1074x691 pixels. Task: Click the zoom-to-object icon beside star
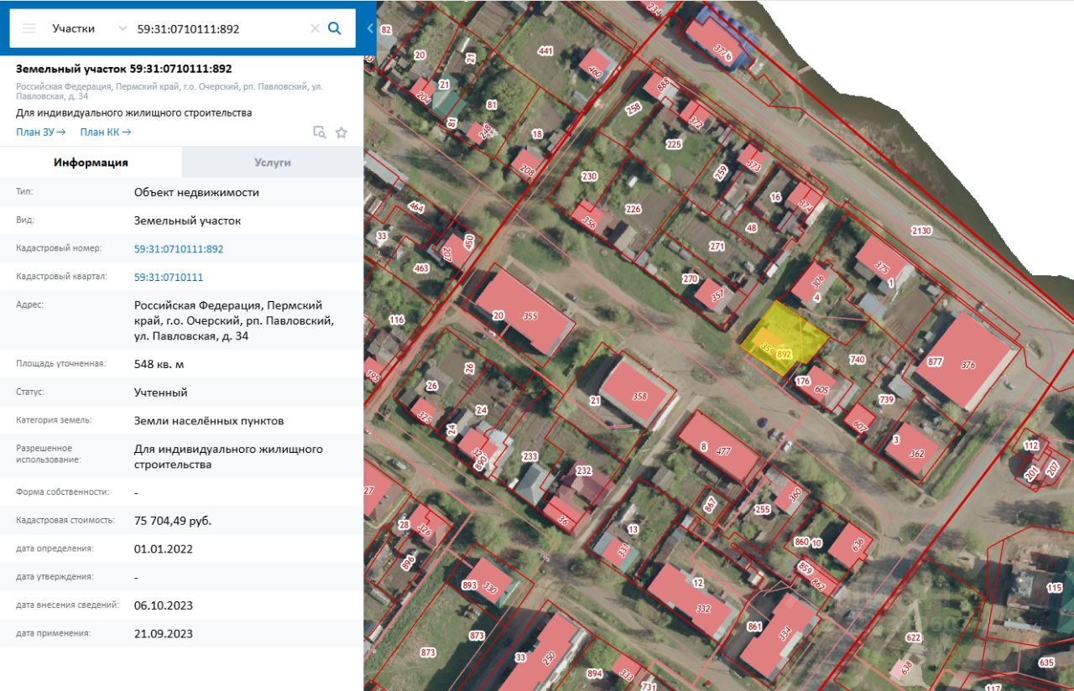[319, 132]
